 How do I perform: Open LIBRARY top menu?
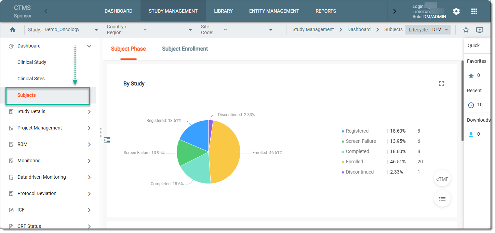[223, 11]
